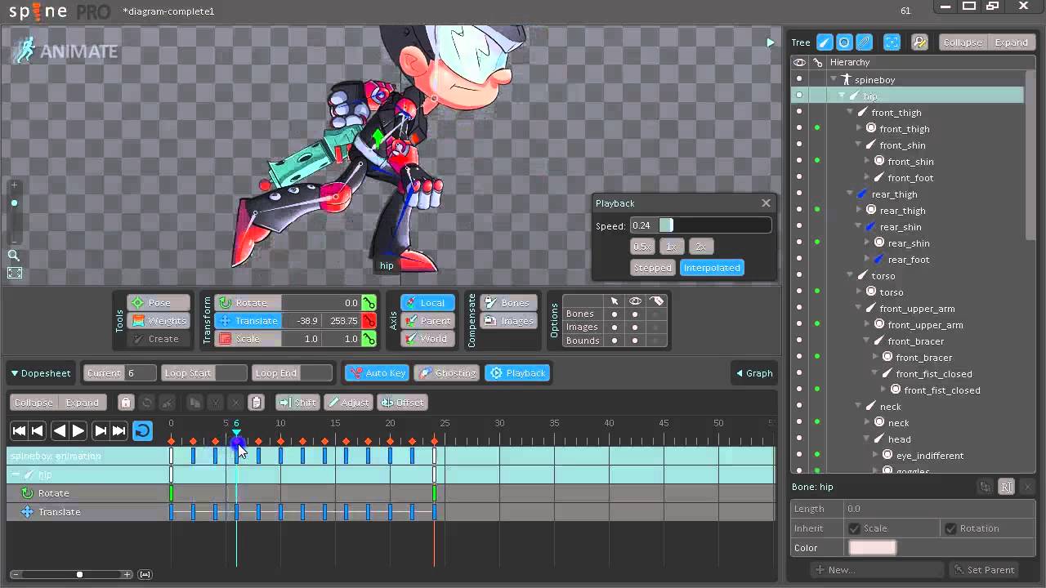Uncheck the Inherit Rotation checkbox
The image size is (1046, 588).
pyautogui.click(x=950, y=528)
